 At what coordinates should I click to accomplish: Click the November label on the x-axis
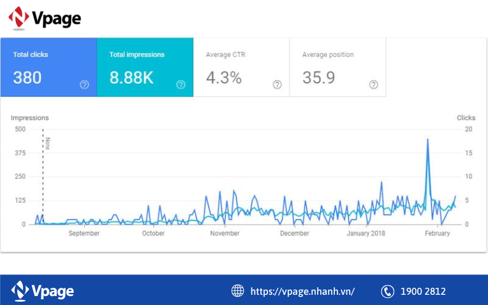click(x=225, y=234)
